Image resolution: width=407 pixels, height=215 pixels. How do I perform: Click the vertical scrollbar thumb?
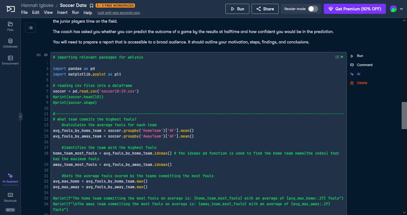click(x=404, y=115)
